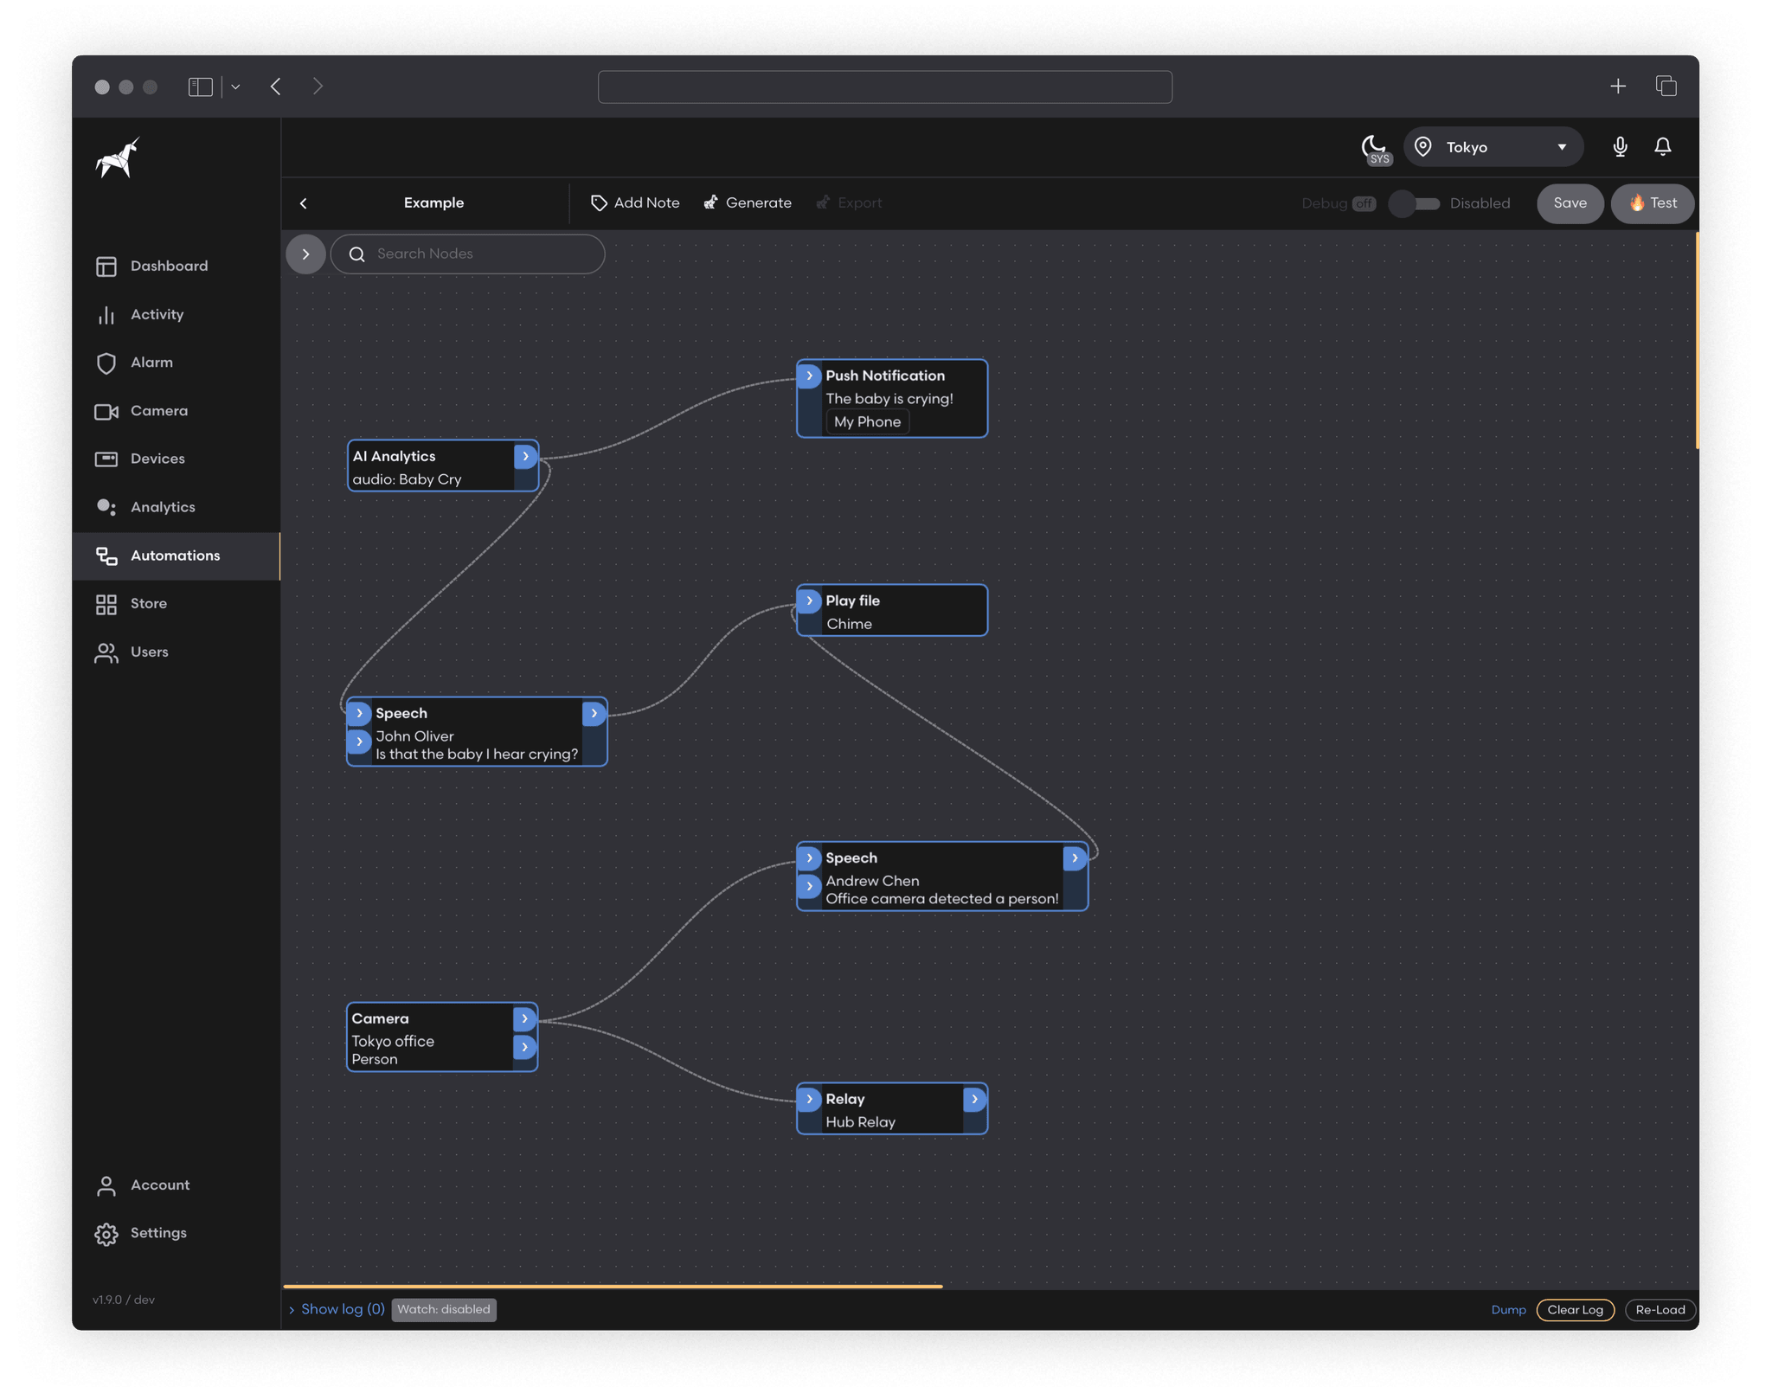Click the Search Nodes field
The height and width of the screenshot is (1387, 1772).
[x=467, y=254]
